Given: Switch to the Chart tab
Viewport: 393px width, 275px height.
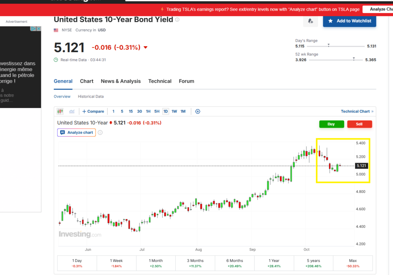Looking at the screenshot, I should pyautogui.click(x=87, y=81).
